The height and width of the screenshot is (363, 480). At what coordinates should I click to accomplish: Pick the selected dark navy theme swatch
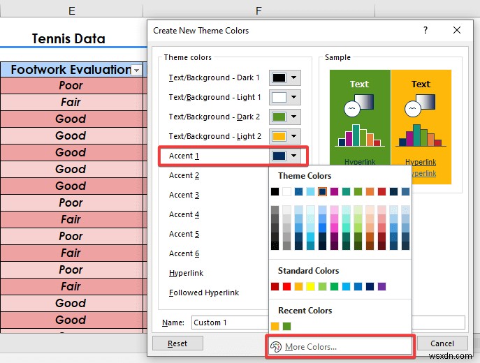tap(322, 192)
